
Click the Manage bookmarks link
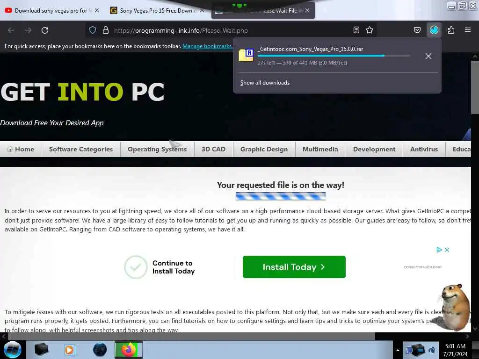[207, 46]
